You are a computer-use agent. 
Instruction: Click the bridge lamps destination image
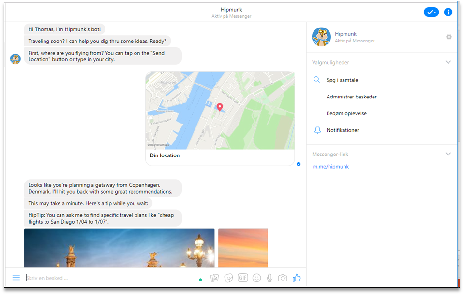pyautogui.click(x=119, y=248)
